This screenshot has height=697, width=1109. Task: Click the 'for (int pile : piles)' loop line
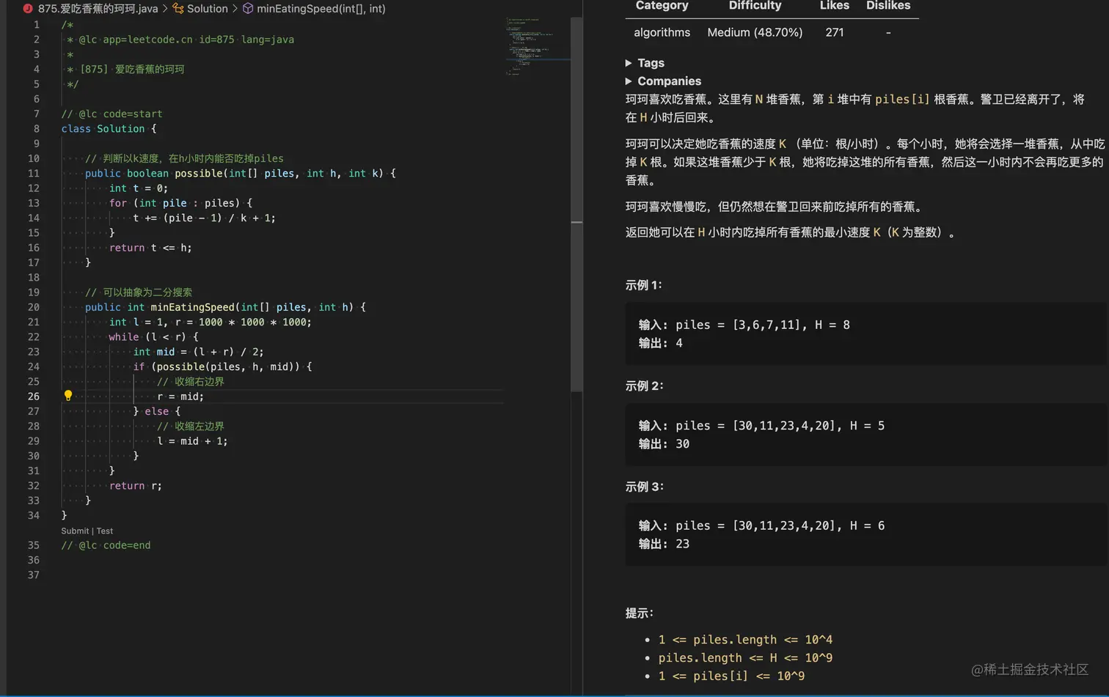click(180, 203)
